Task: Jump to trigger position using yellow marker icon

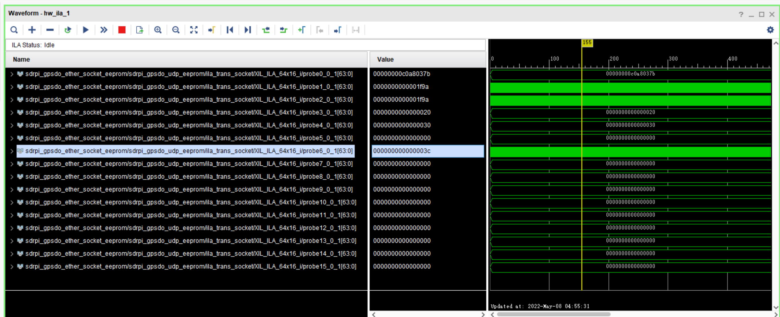Action: tap(212, 30)
